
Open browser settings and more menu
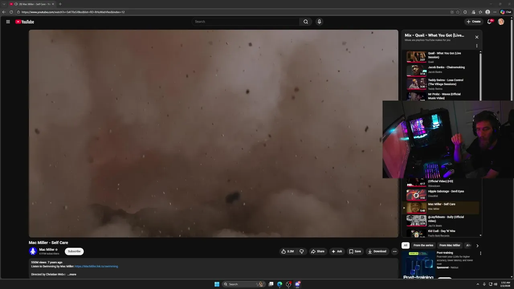495,12
